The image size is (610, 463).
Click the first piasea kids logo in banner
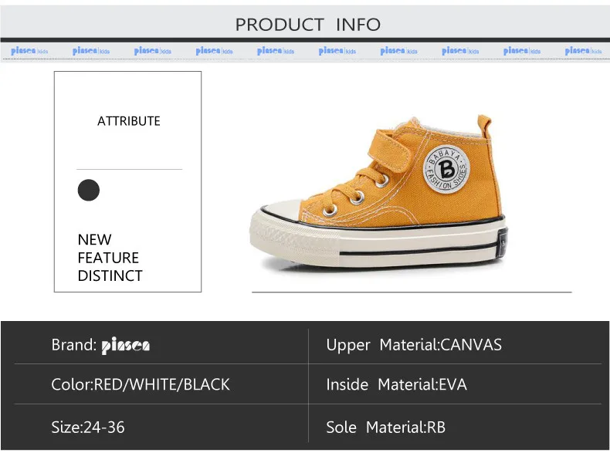point(29,51)
